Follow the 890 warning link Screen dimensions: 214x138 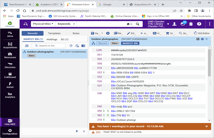[x=98, y=132]
